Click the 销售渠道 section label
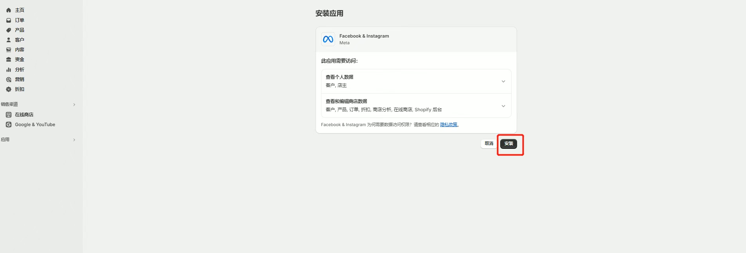This screenshot has height=253, width=746. pyautogui.click(x=9, y=104)
